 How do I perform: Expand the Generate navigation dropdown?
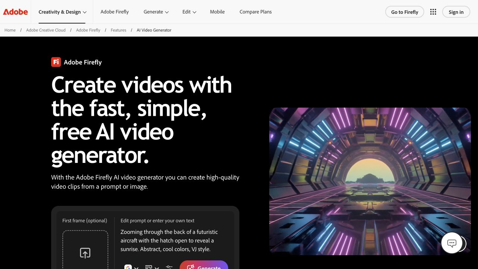(156, 12)
